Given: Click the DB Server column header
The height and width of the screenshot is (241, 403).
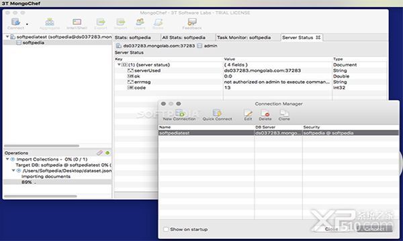Looking at the screenshot, I should pyautogui.click(x=278, y=127).
